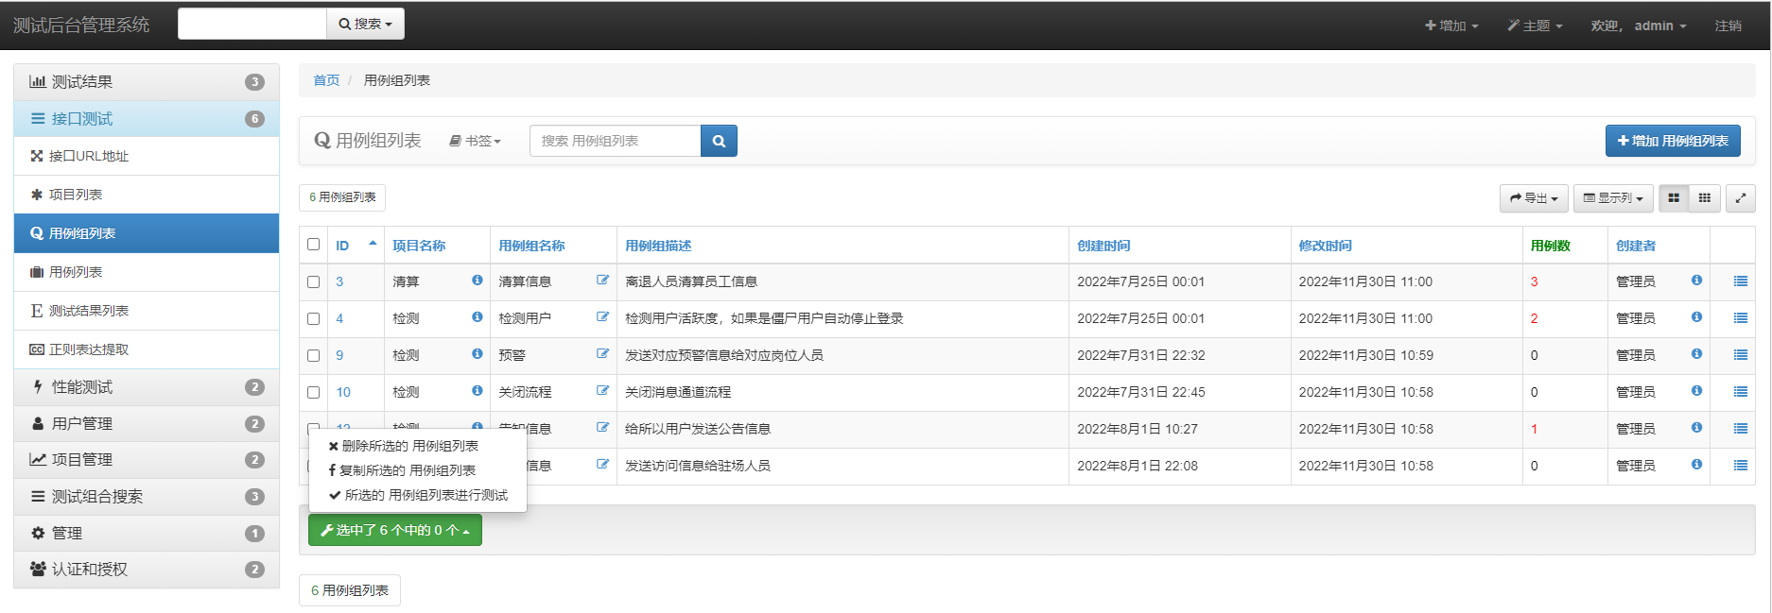Check the box for row ID 9
Viewport: 1772px width, 613px height.
click(314, 355)
